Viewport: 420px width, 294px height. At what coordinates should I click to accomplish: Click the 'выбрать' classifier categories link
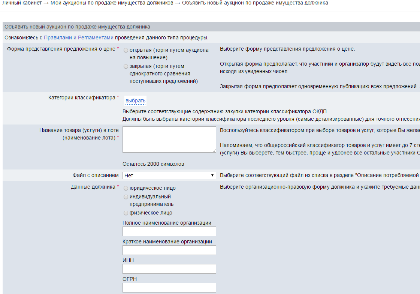click(x=135, y=101)
